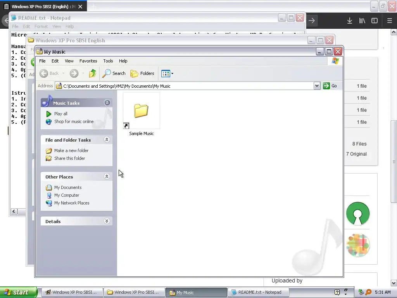Open the Format menu in Notepad
397x298 pixels.
click(41, 26)
